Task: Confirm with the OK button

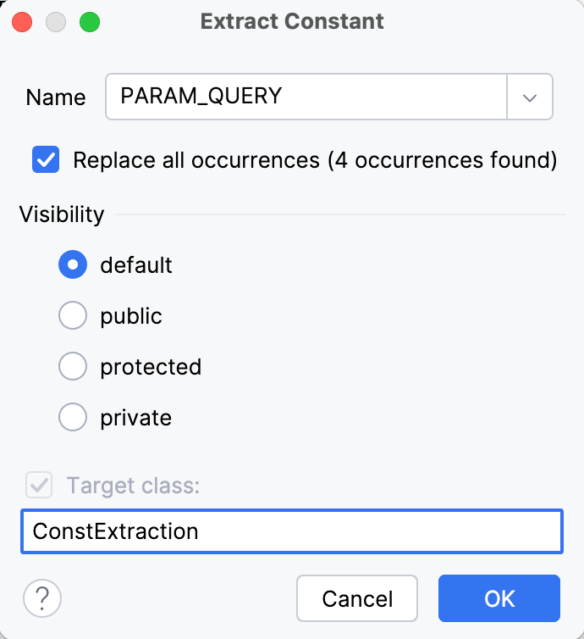Action: (499, 598)
